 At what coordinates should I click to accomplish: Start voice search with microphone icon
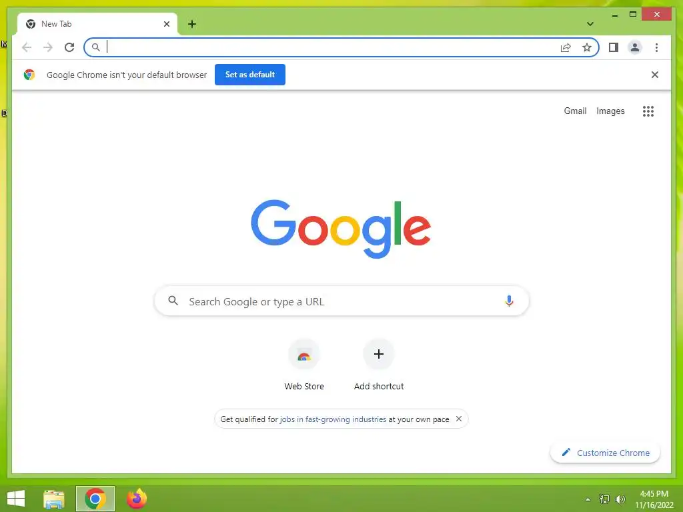[509, 301]
